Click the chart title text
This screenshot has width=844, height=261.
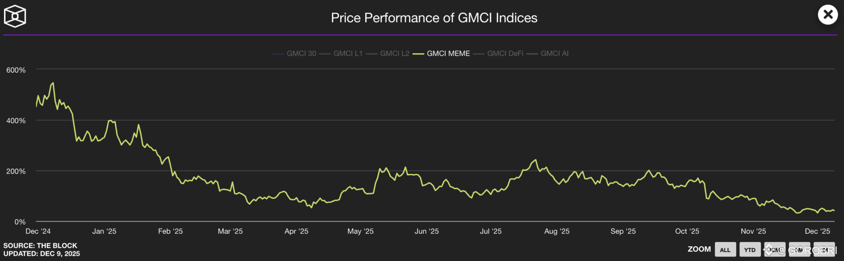click(x=434, y=18)
